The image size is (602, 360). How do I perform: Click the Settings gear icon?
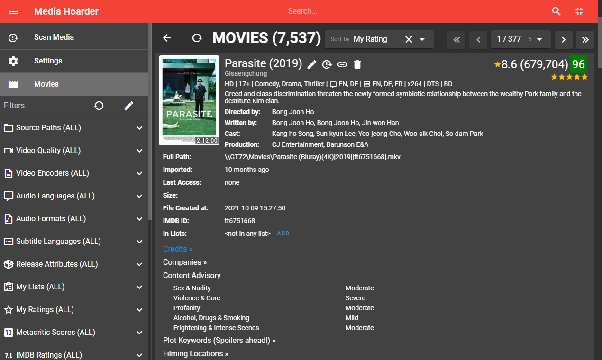(13, 61)
